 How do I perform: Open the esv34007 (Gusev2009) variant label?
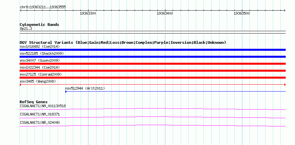[x=40, y=60]
